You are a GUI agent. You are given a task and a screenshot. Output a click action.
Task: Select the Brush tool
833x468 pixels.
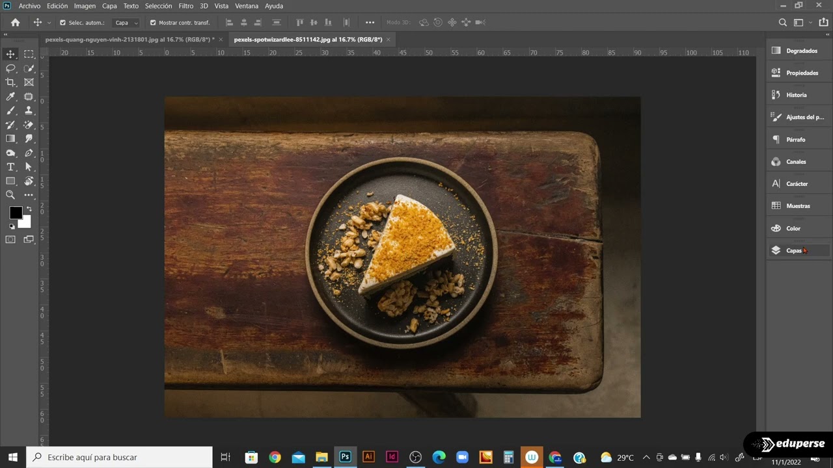tap(10, 110)
